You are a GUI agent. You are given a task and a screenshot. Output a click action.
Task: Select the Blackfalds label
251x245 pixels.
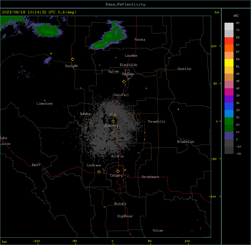(x=128, y=65)
